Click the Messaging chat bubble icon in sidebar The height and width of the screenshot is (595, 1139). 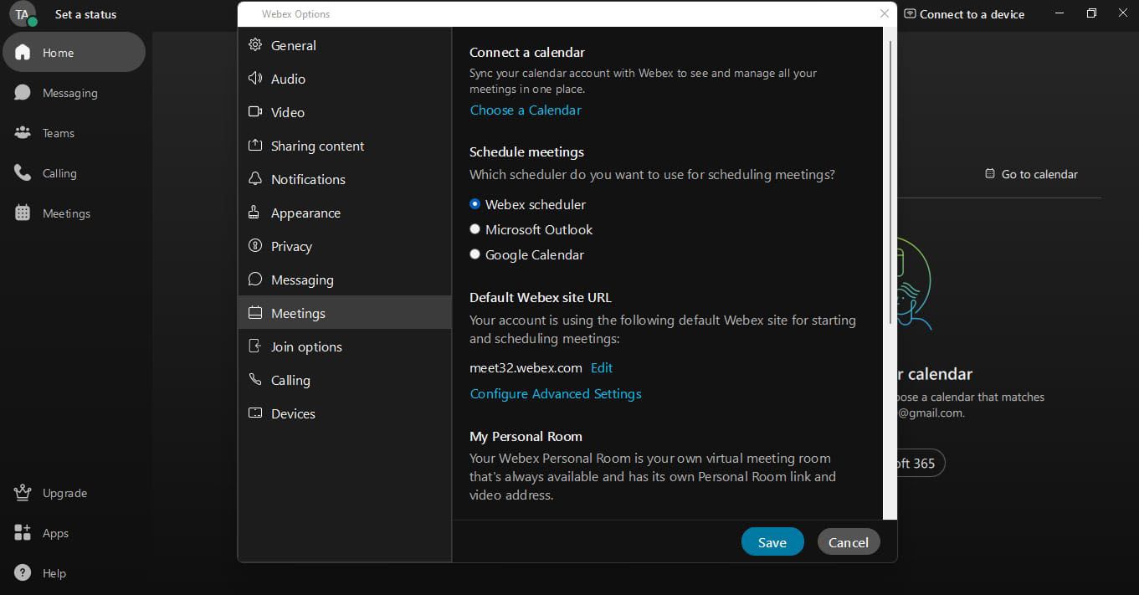click(23, 93)
